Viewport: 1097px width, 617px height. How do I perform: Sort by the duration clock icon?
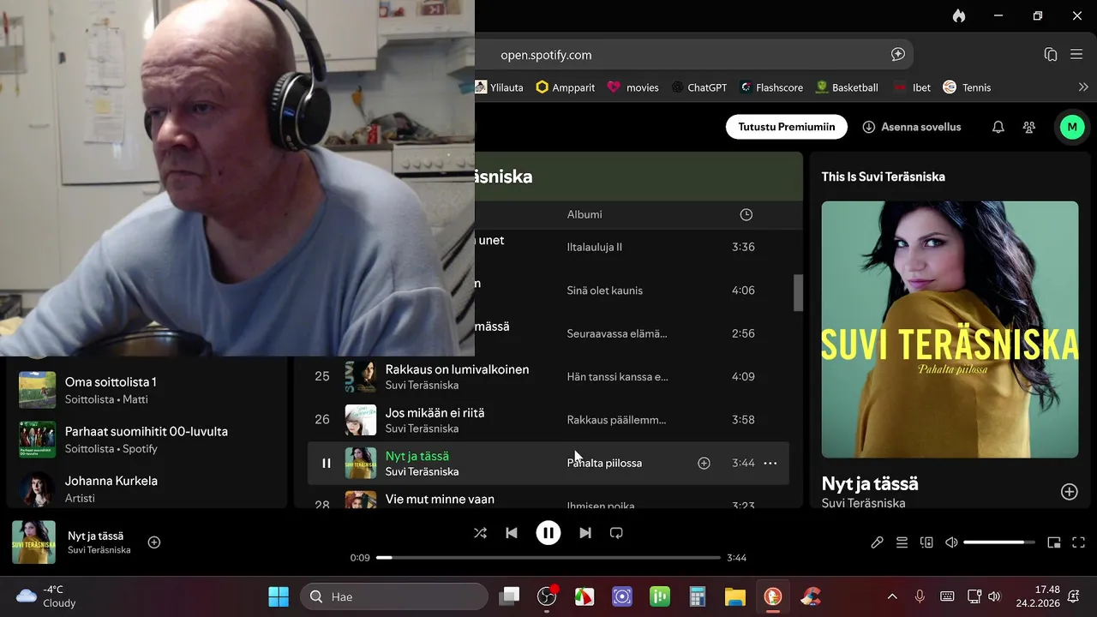(746, 214)
